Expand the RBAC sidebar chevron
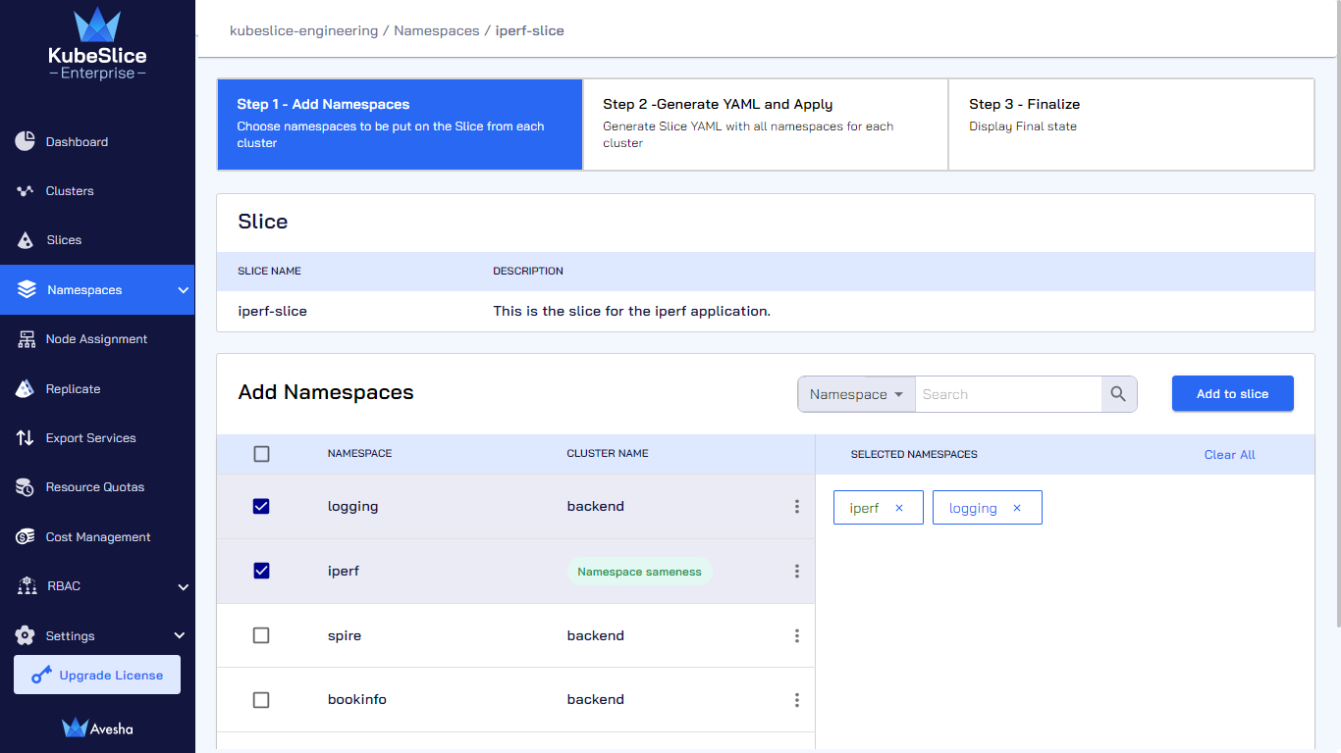The height and width of the screenshot is (753, 1341). (x=183, y=586)
